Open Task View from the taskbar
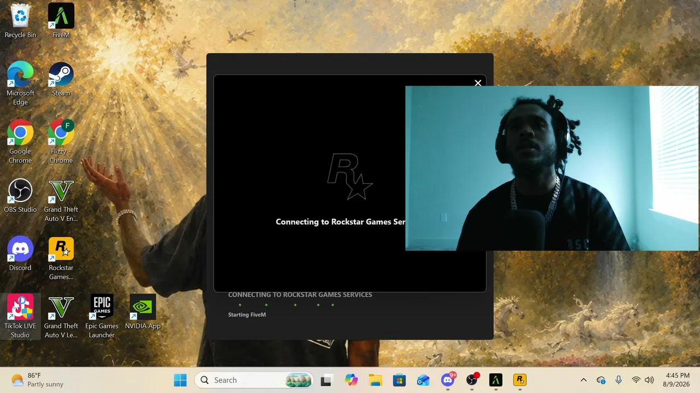Viewport: 700px width, 393px height. coord(326,380)
